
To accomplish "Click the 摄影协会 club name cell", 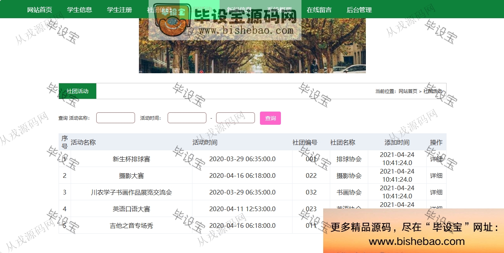I will coord(349,176).
